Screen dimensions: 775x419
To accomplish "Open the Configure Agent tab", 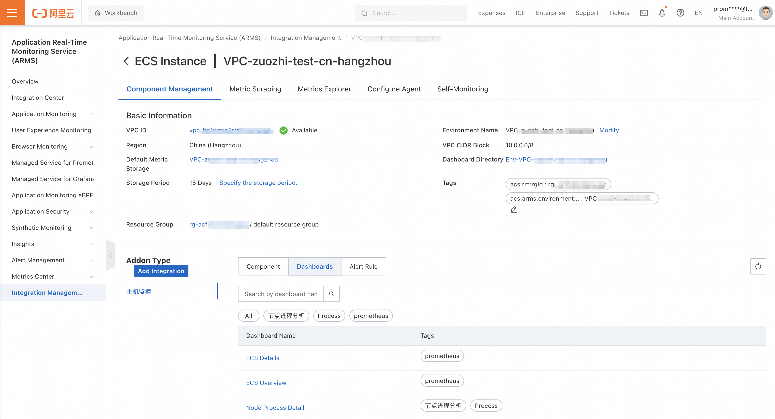I will click(x=394, y=89).
